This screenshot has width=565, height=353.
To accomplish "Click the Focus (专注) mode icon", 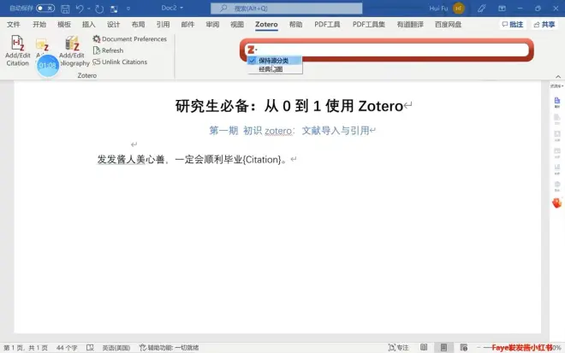I will tap(392, 348).
